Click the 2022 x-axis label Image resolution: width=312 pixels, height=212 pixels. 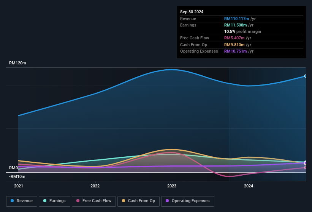coord(95,186)
